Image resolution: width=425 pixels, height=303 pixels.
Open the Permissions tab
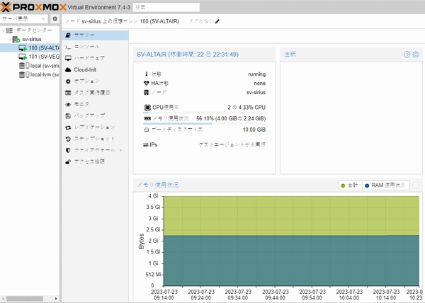[x=95, y=161]
